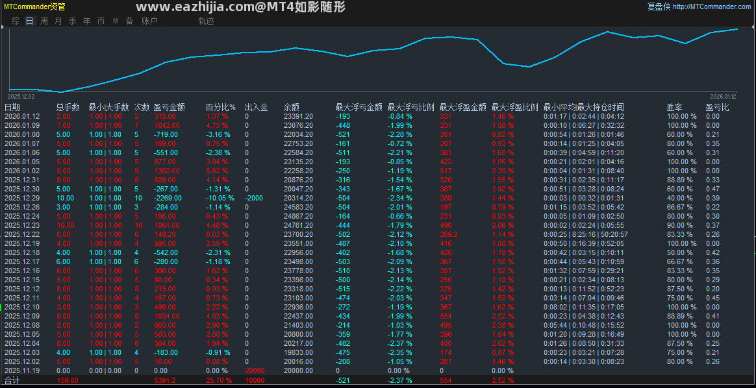Viewport: 756px width, 388px height.
Task: Click the 最大浮亏金额 column header
Action: click(359, 107)
